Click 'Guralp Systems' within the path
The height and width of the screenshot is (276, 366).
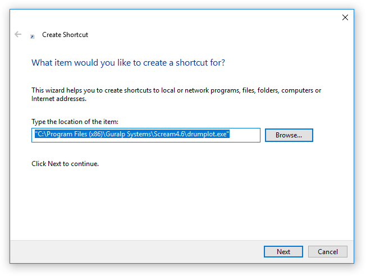[x=129, y=134]
